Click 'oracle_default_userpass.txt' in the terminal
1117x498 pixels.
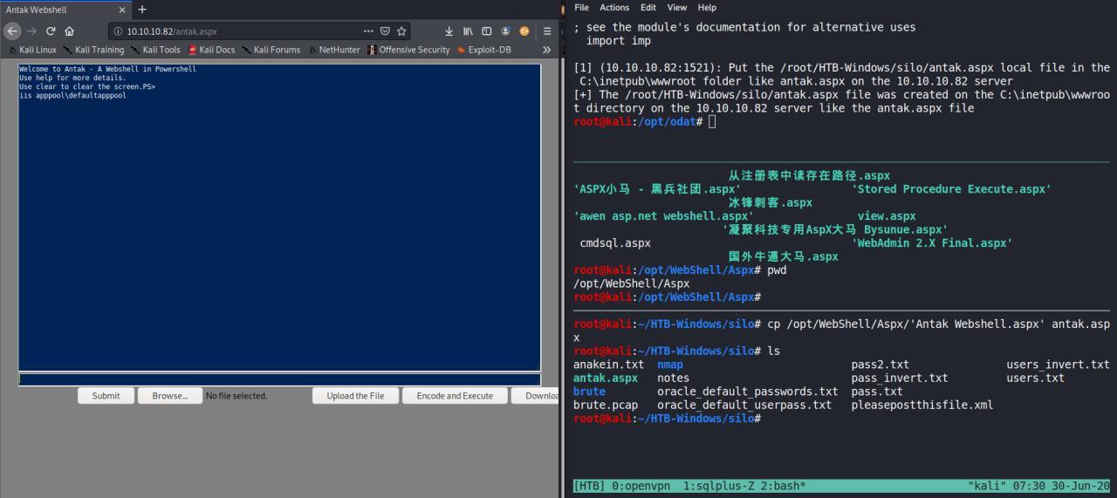point(744,405)
